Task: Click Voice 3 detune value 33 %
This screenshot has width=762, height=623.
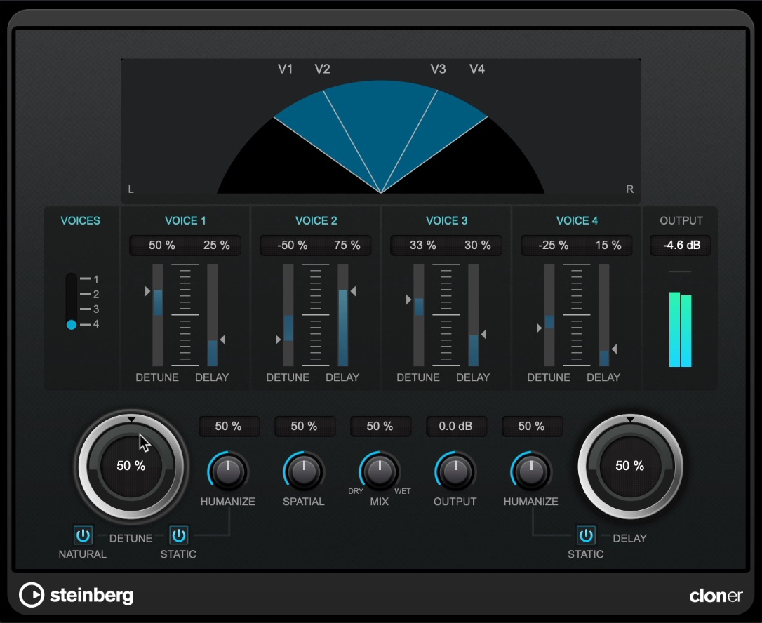Action: point(423,246)
